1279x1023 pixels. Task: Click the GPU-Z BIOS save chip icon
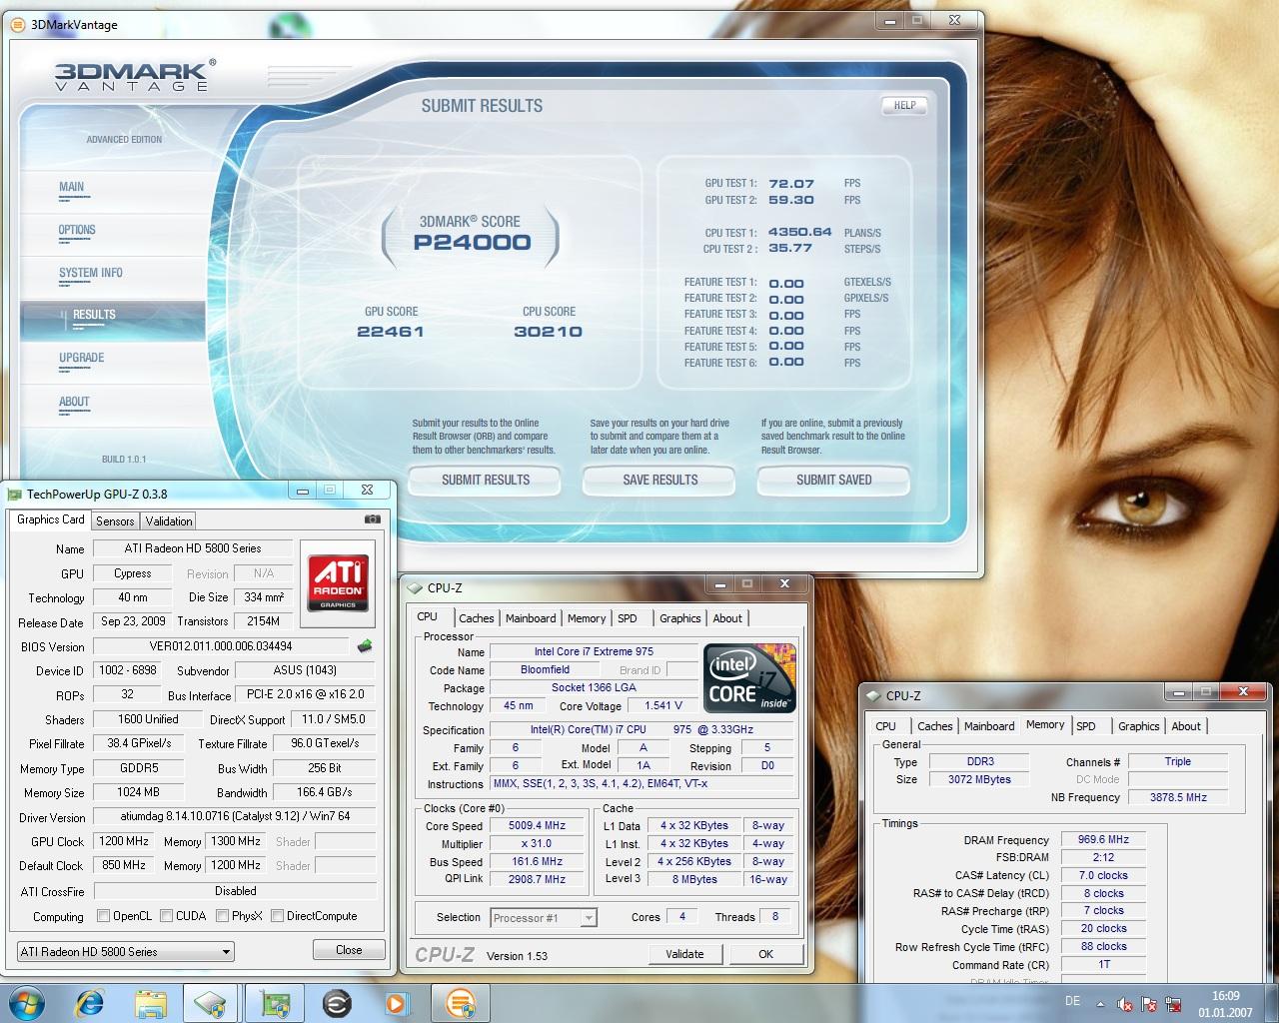point(365,646)
